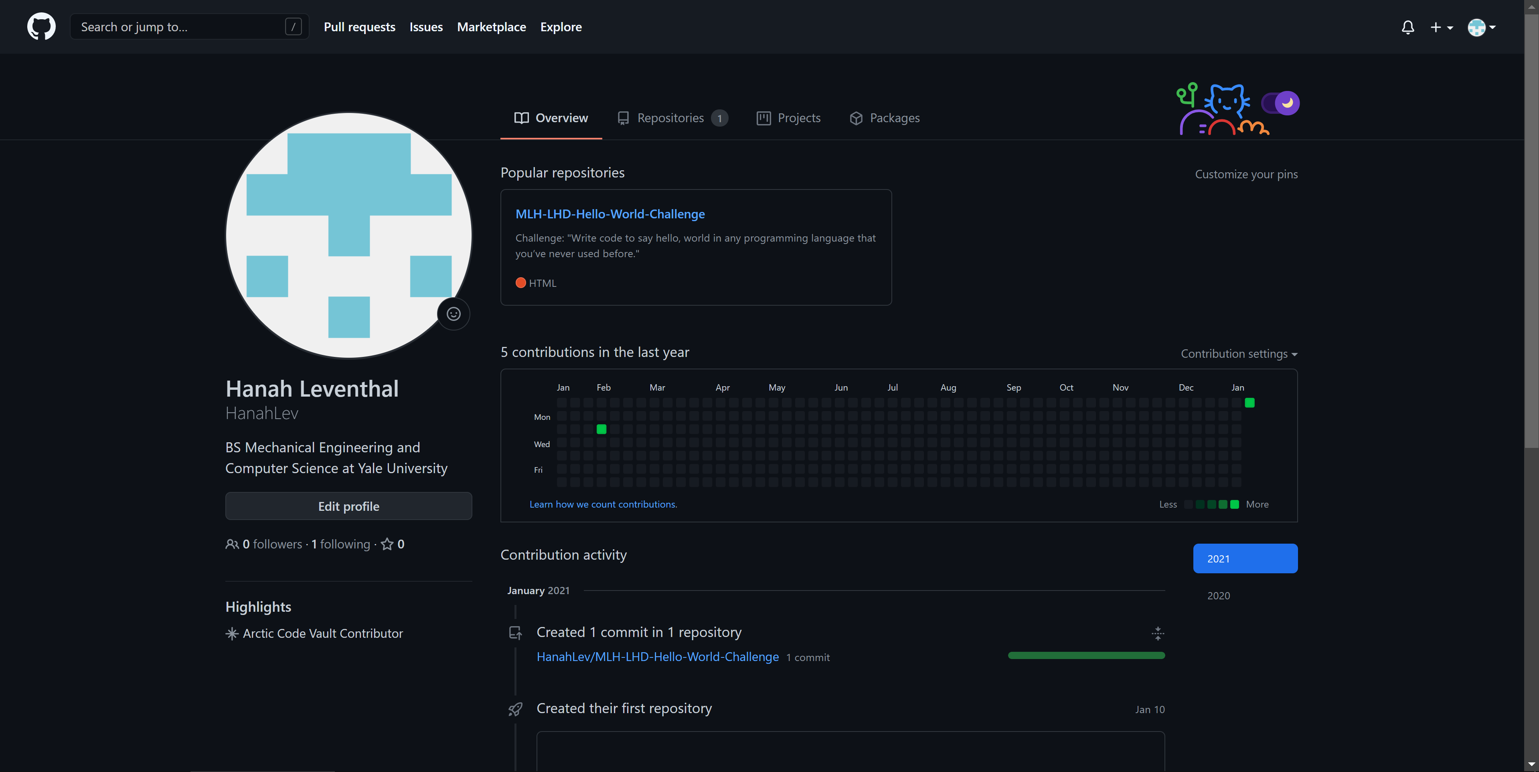Open the plus create-new dropdown
The image size is (1539, 772).
click(x=1441, y=27)
